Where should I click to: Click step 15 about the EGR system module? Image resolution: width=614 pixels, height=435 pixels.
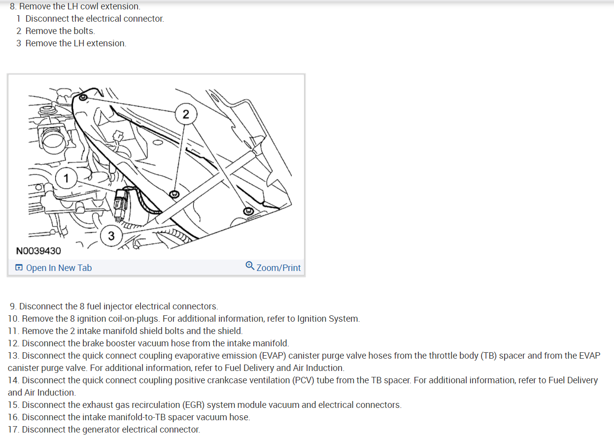[x=205, y=405]
